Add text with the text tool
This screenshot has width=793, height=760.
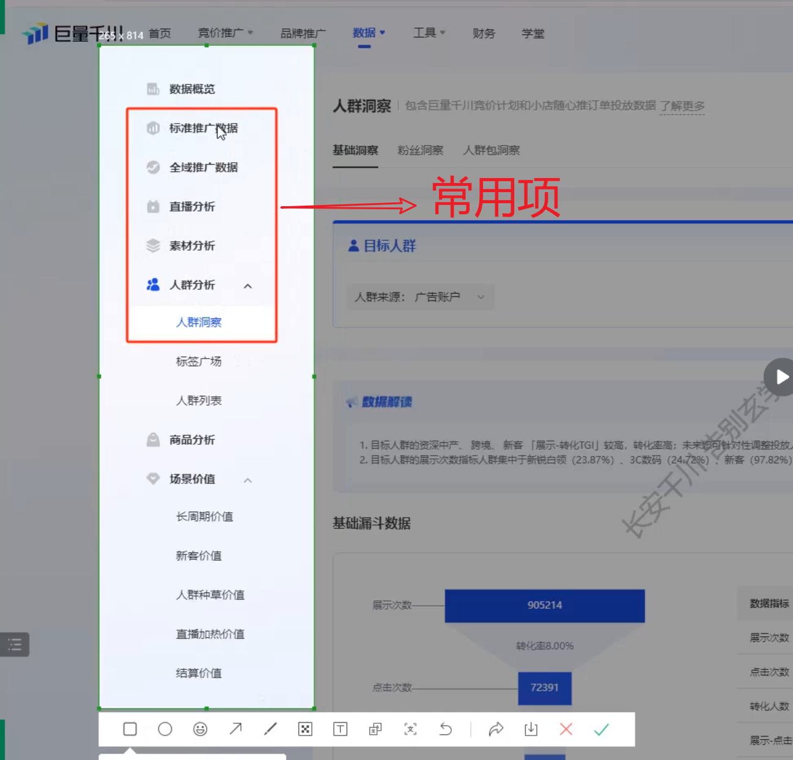click(x=340, y=729)
